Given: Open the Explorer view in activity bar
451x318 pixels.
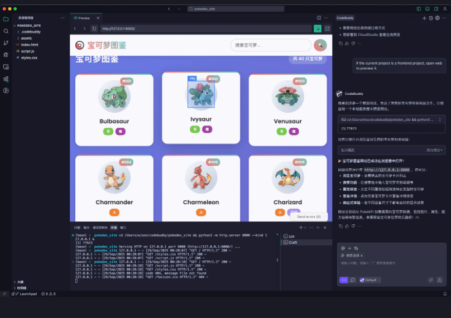Looking at the screenshot, I should [6, 20].
